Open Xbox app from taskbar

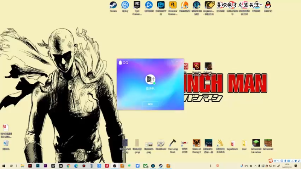pyautogui.click(x=145, y=166)
